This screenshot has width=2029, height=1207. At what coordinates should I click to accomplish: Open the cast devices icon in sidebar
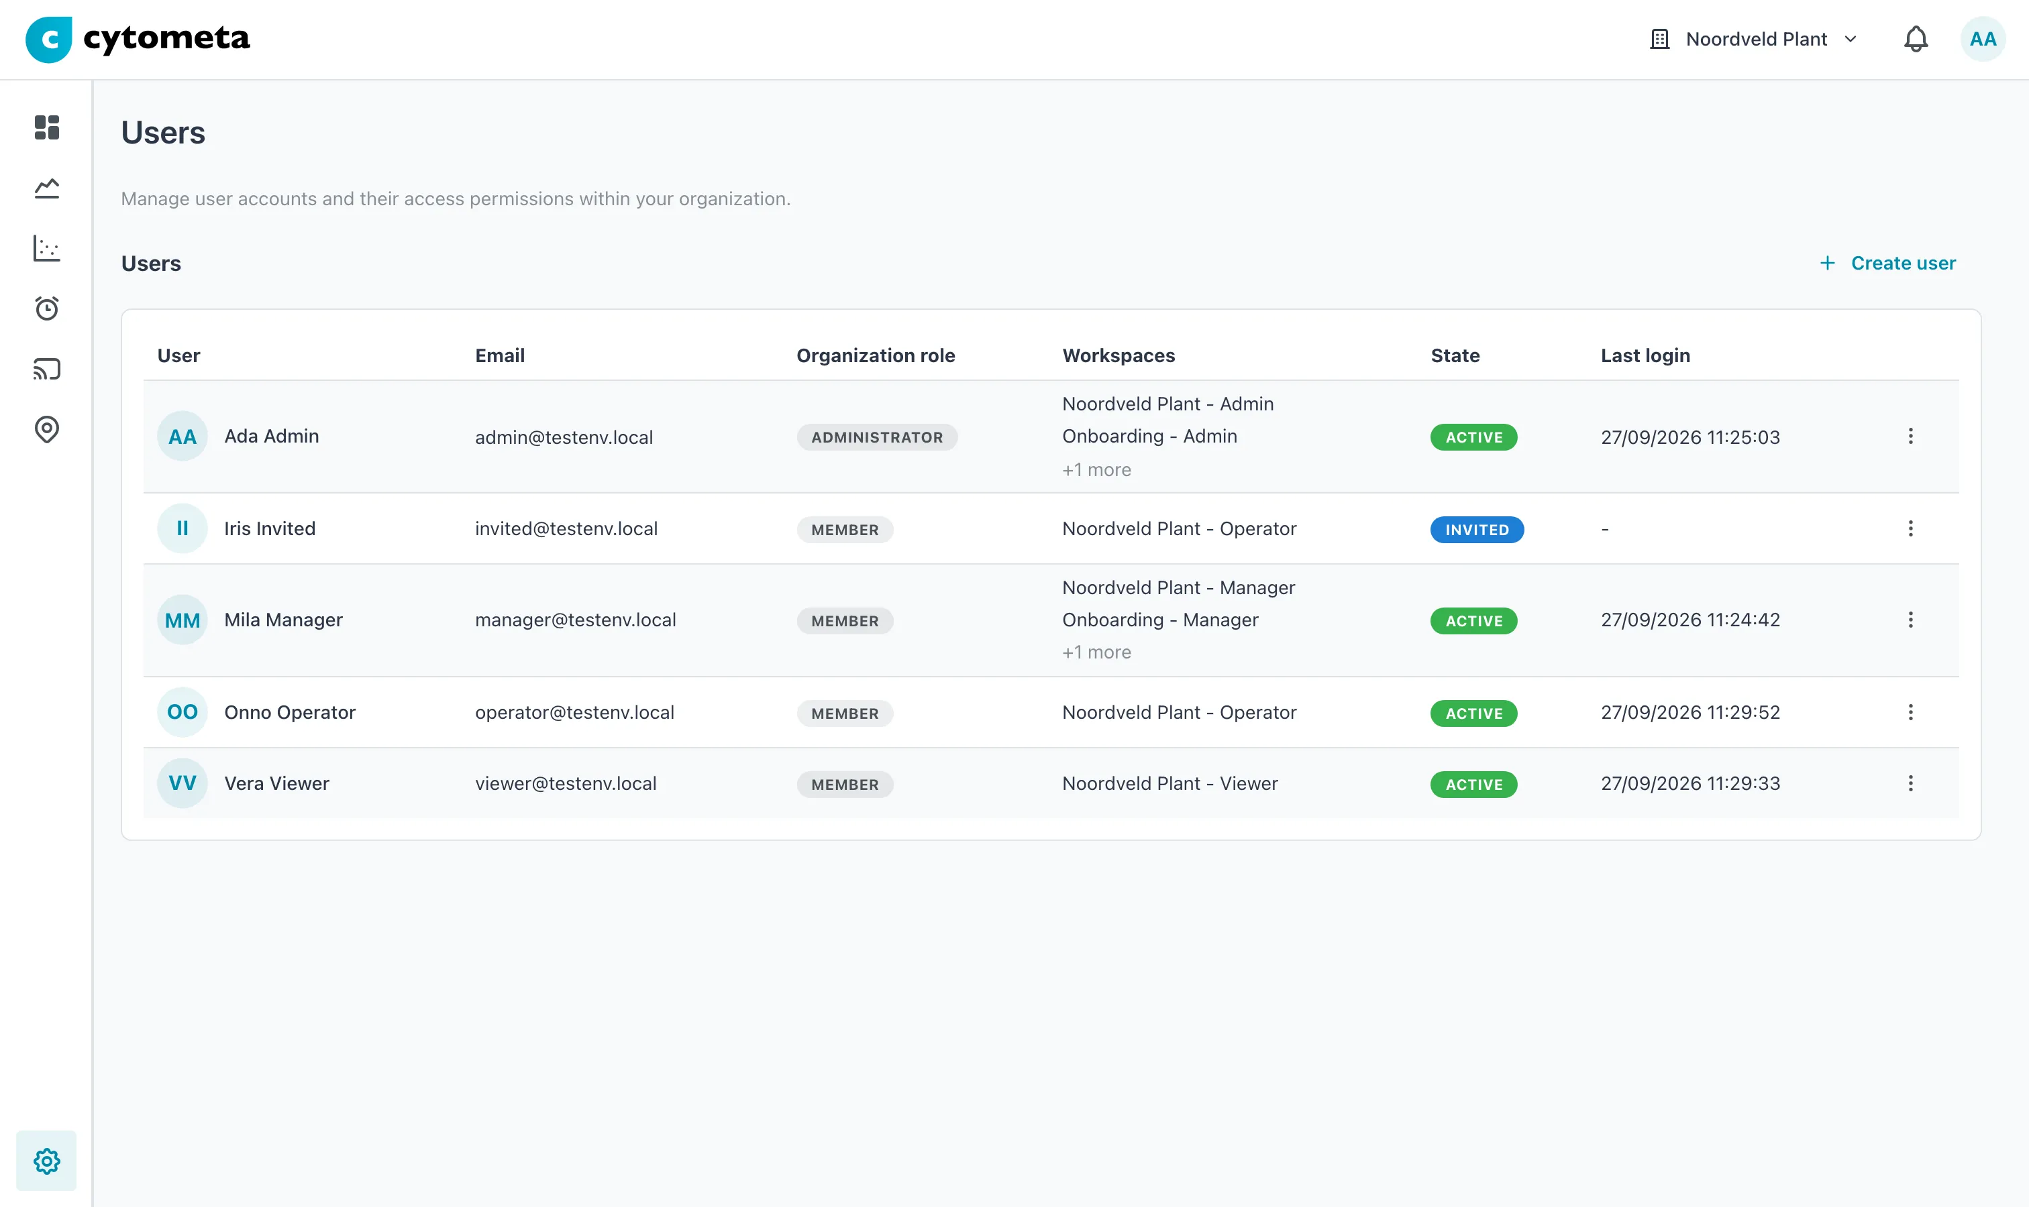click(46, 369)
